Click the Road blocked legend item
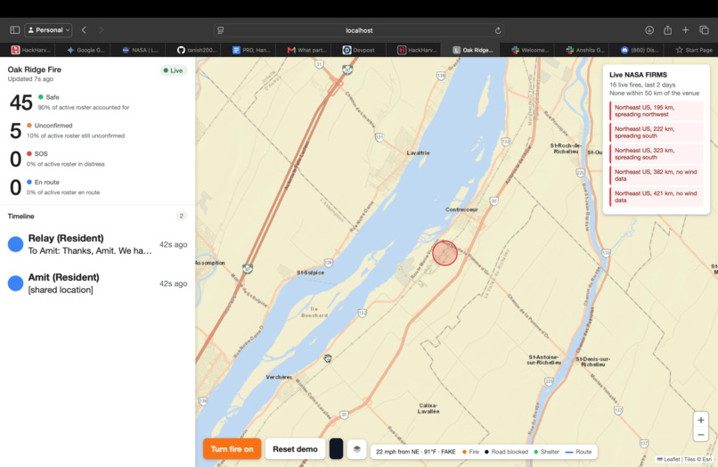The height and width of the screenshot is (467, 718). point(506,452)
